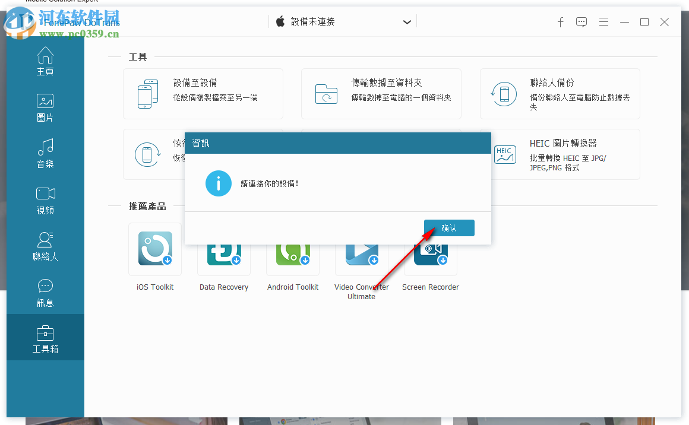The width and height of the screenshot is (689, 425).
Task: Open the hamburger settings menu
Action: [603, 22]
